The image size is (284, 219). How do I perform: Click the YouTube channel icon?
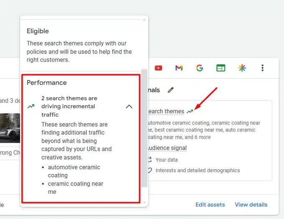click(x=158, y=68)
